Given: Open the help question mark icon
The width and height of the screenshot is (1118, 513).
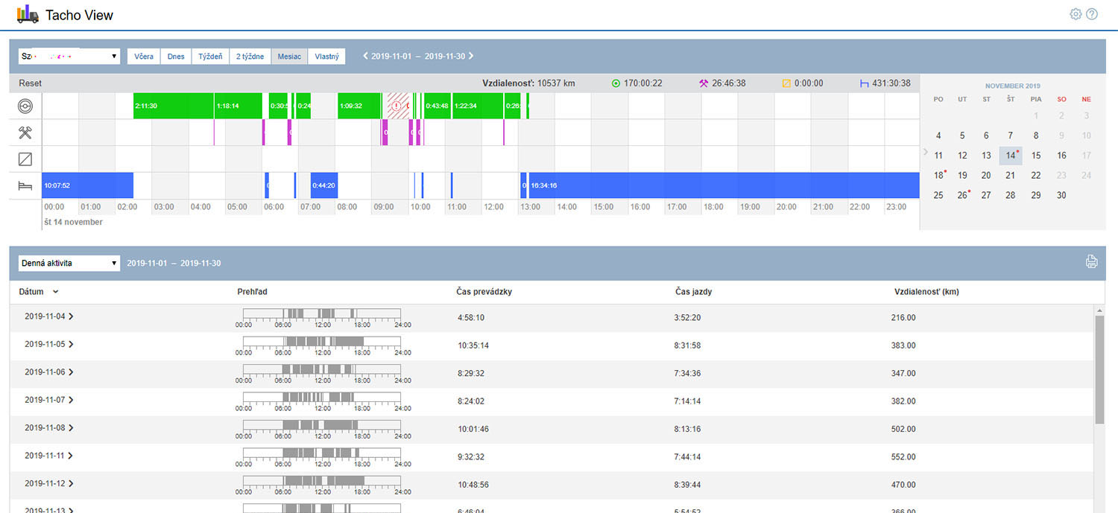Looking at the screenshot, I should 1092,14.
